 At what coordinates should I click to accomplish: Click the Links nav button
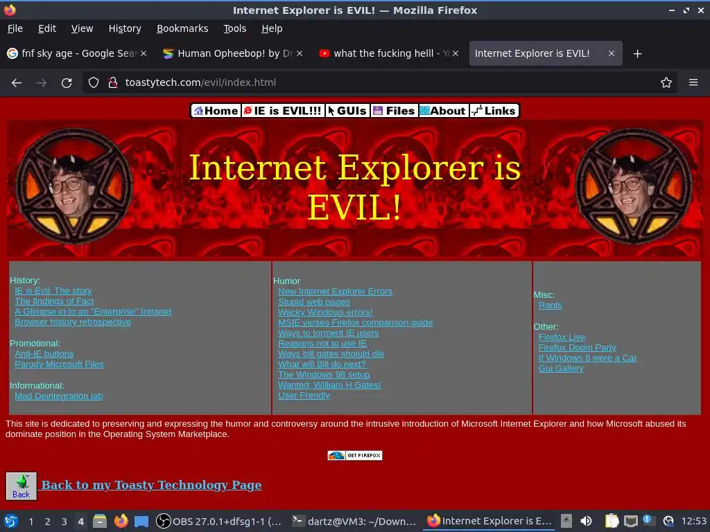(x=494, y=111)
